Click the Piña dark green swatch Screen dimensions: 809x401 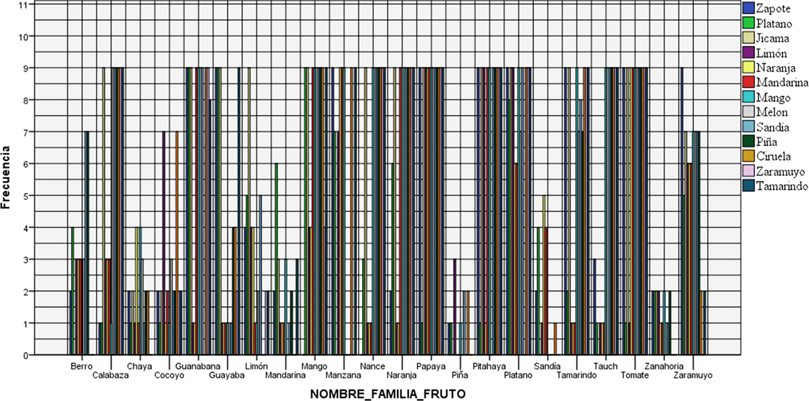pos(749,141)
